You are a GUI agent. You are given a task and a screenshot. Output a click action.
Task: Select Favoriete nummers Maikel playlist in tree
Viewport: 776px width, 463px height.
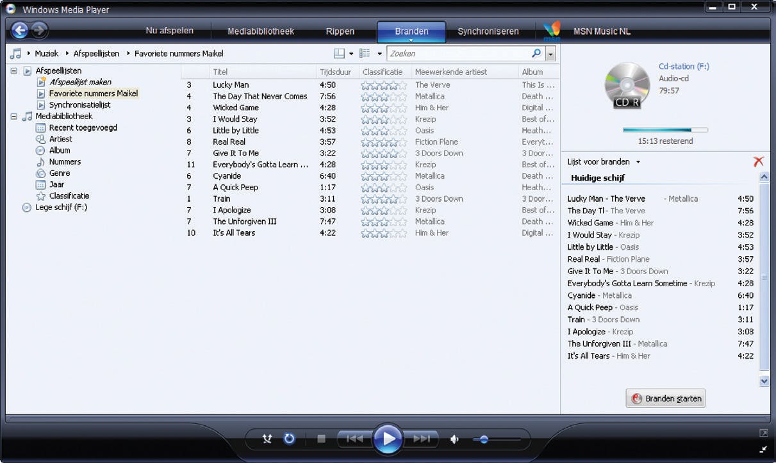[93, 93]
